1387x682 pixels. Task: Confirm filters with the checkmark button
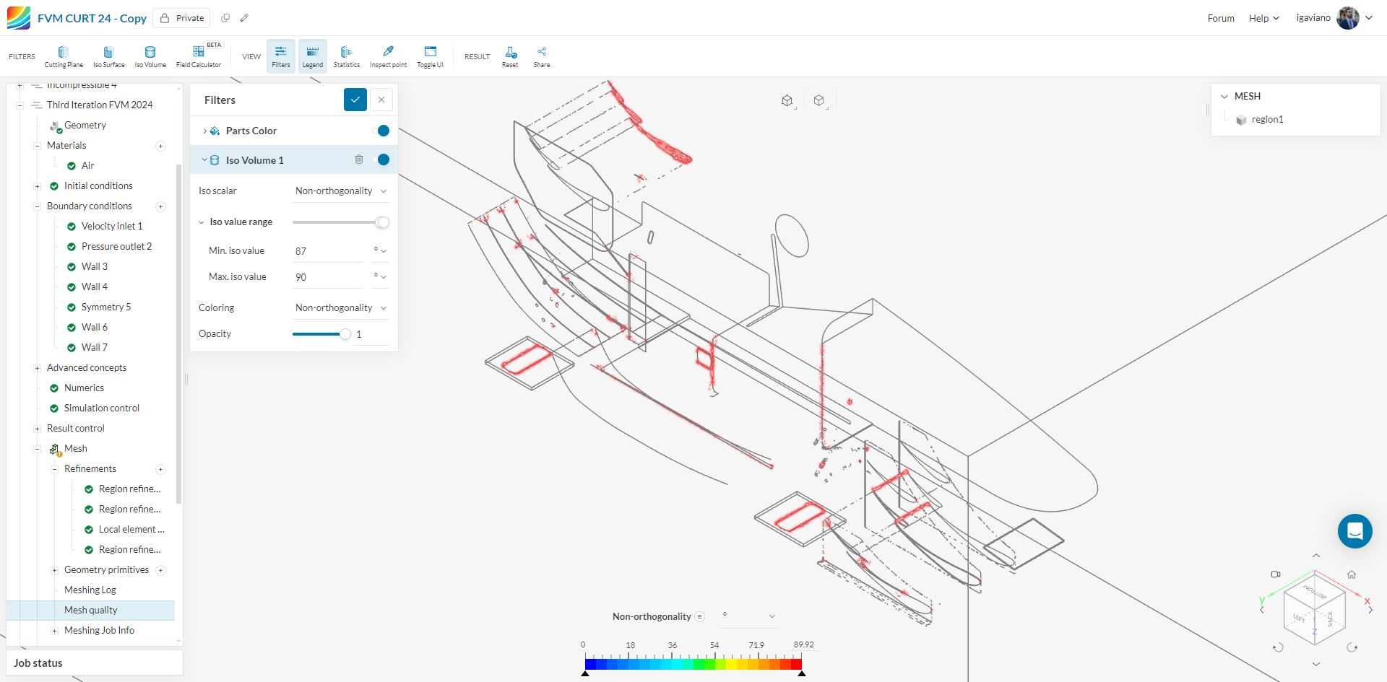(x=355, y=100)
